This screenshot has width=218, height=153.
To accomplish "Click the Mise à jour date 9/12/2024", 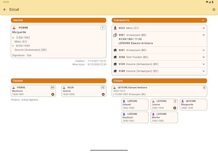I will pos(97,65).
